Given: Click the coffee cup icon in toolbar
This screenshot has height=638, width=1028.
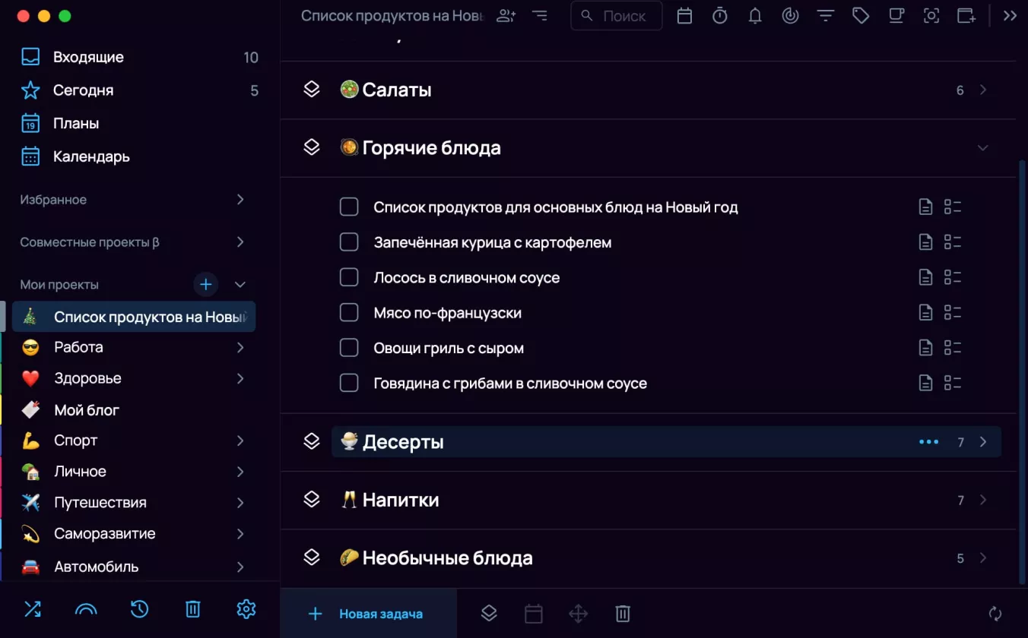Looking at the screenshot, I should (896, 15).
